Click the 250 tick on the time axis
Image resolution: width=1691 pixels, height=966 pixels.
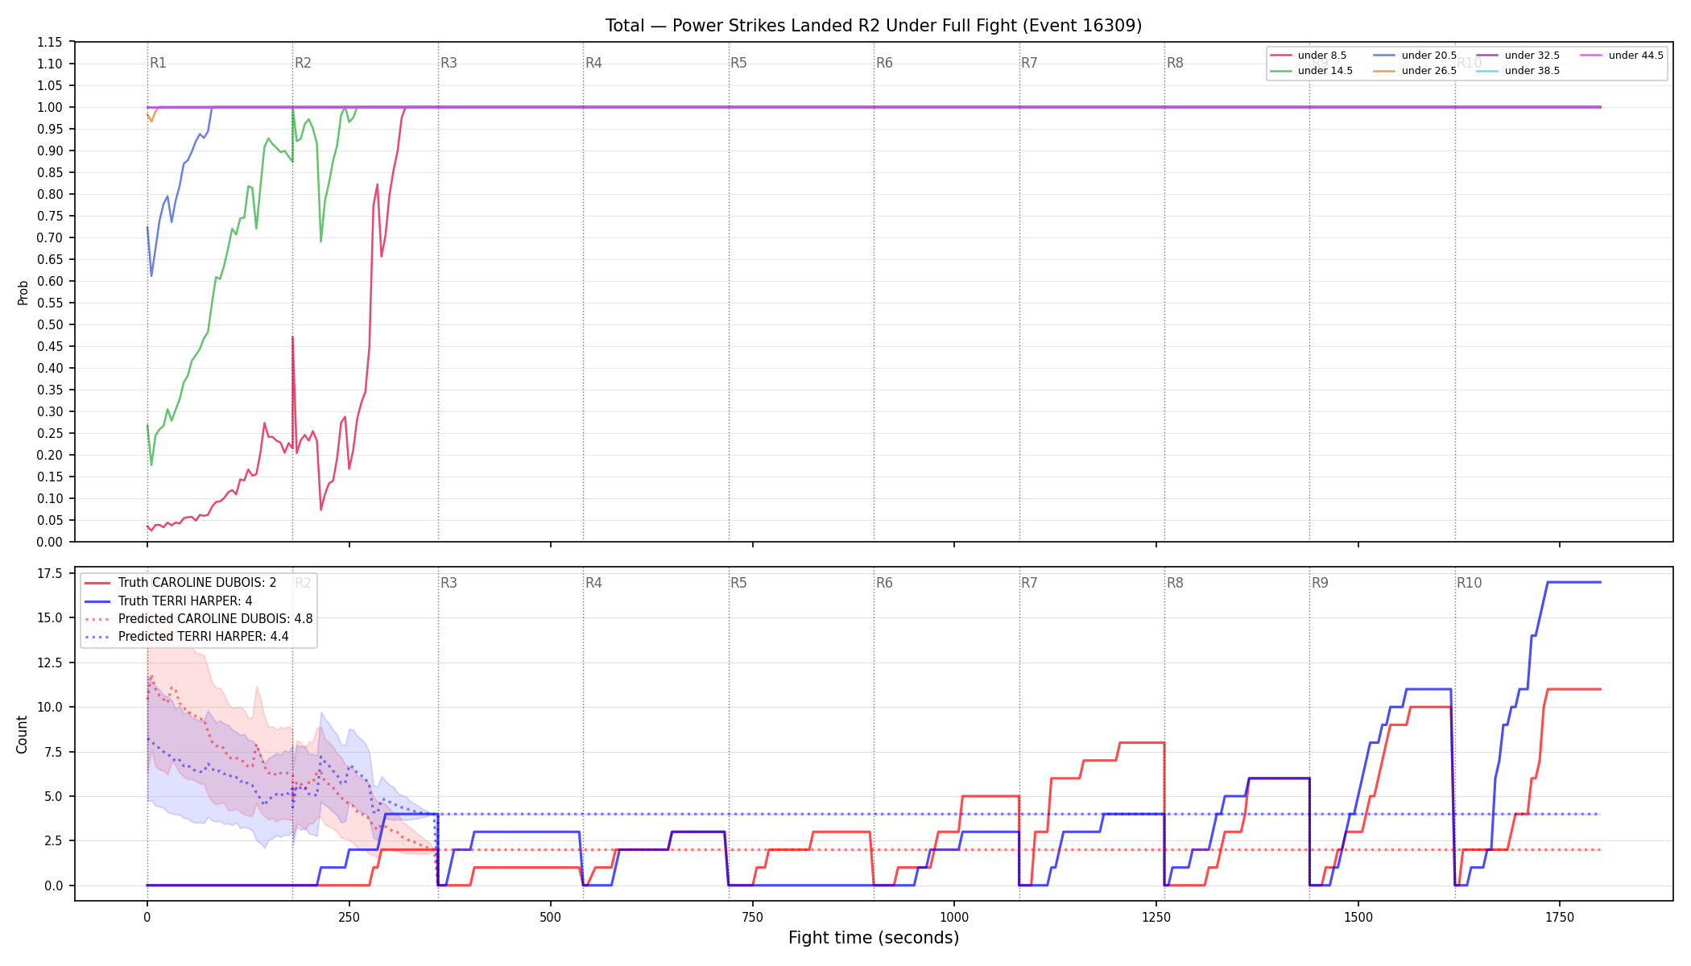(349, 917)
